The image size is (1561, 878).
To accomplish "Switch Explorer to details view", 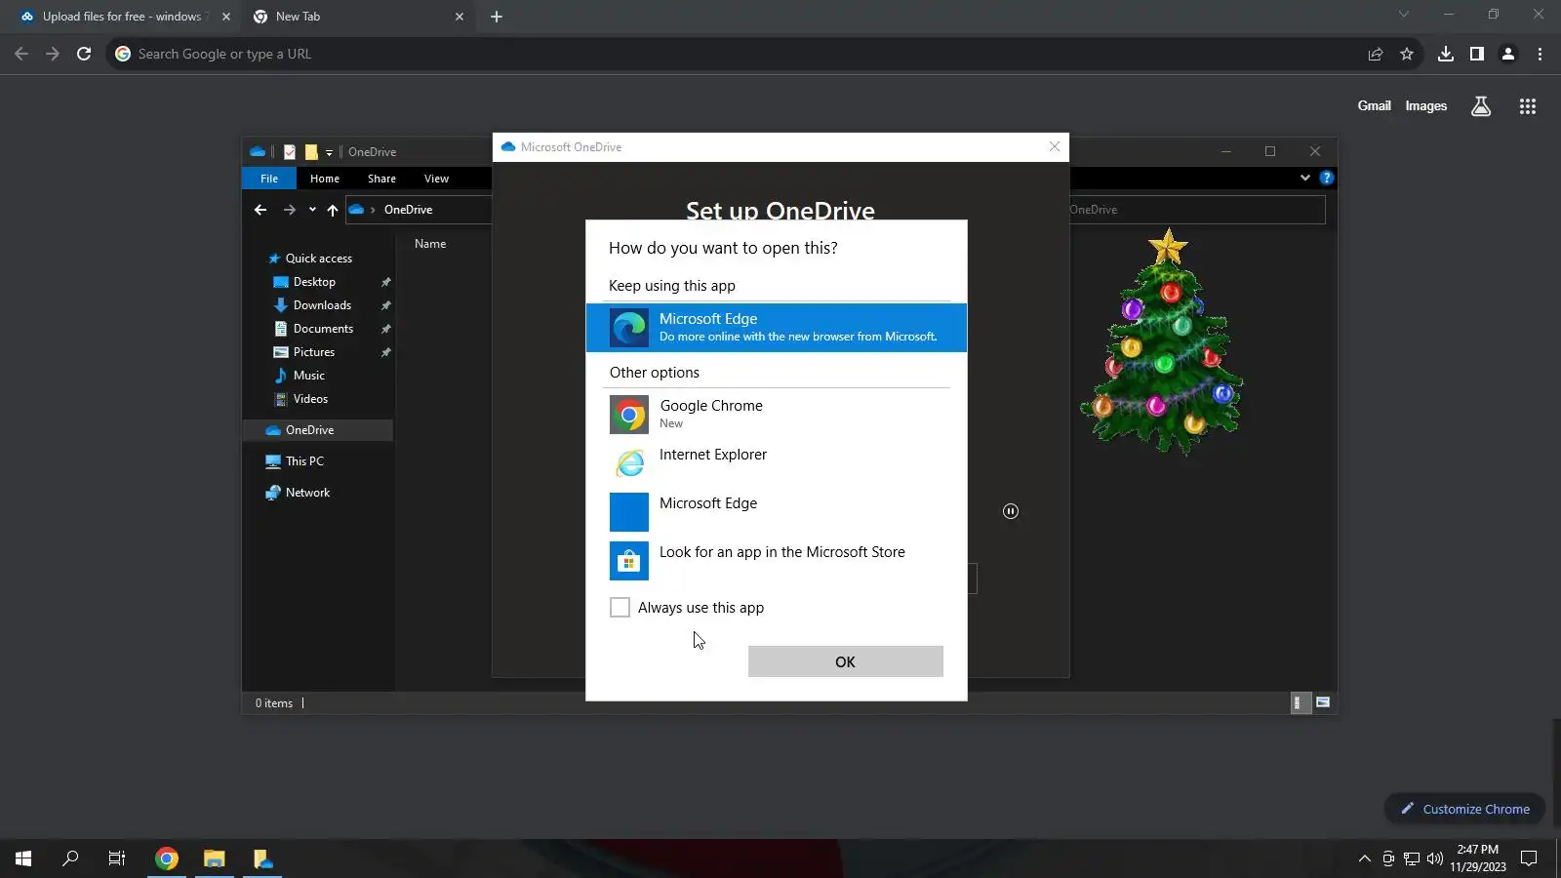I will coord(1300,702).
